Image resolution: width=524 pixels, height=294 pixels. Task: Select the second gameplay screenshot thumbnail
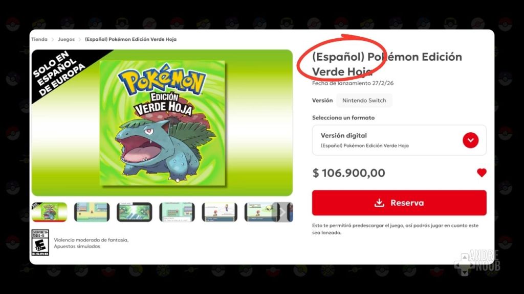pos(92,212)
